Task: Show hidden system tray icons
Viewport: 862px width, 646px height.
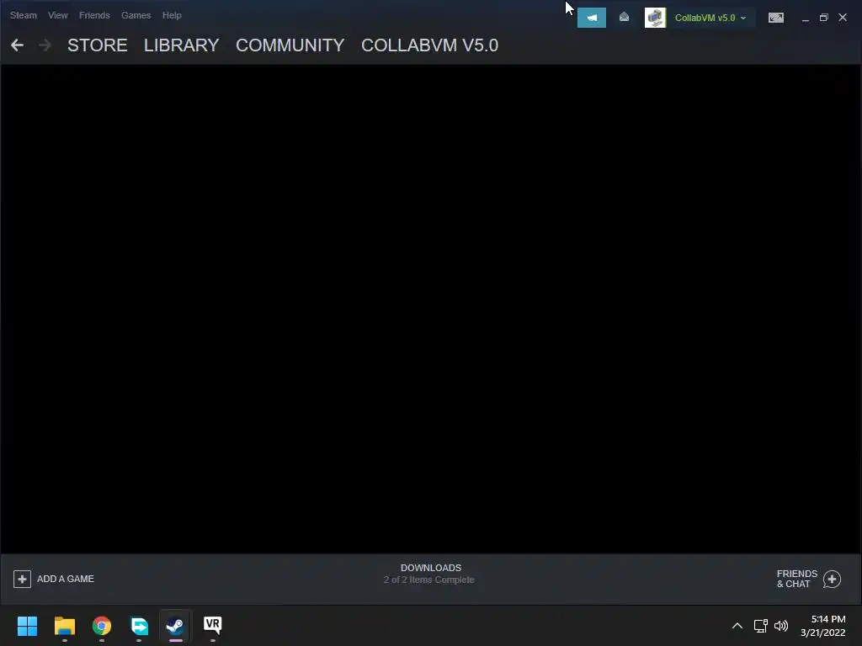Action: (x=737, y=626)
